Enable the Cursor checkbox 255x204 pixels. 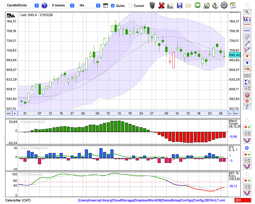(x=131, y=6)
